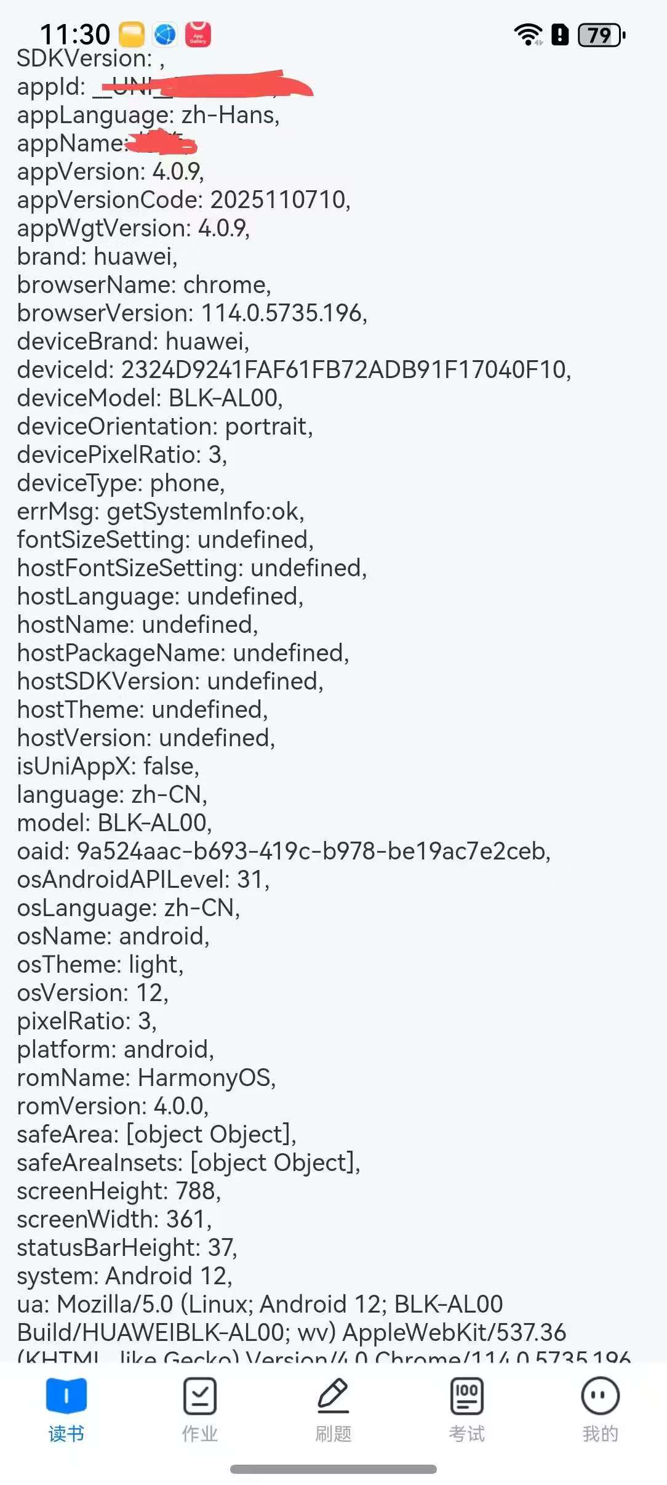Switch to the 考试 tab label
The height and width of the screenshot is (1485, 667).
[466, 1434]
